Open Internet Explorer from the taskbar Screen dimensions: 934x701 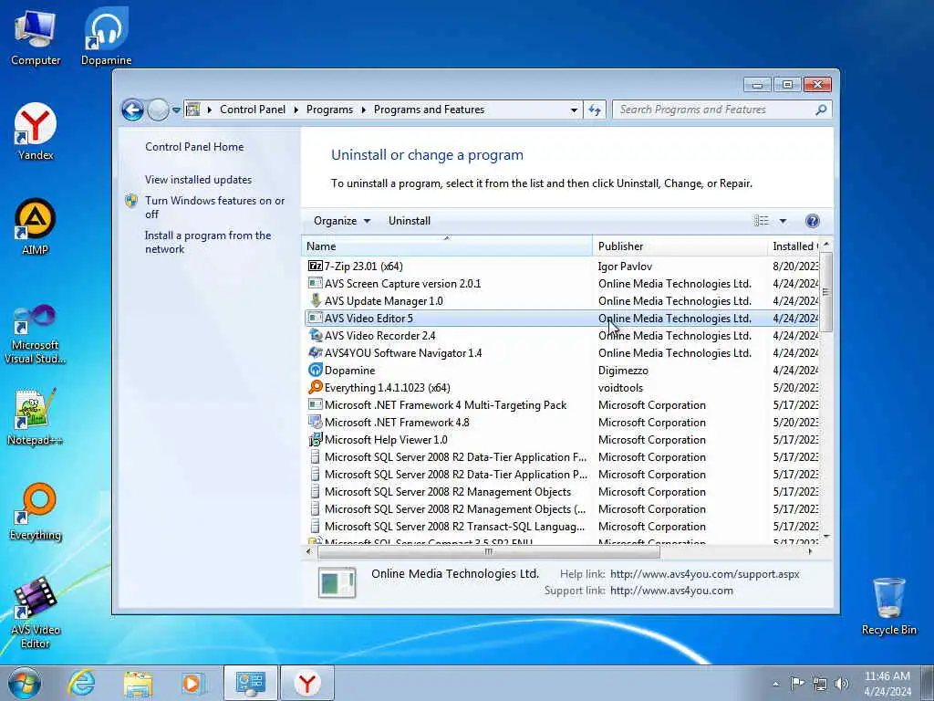81,683
